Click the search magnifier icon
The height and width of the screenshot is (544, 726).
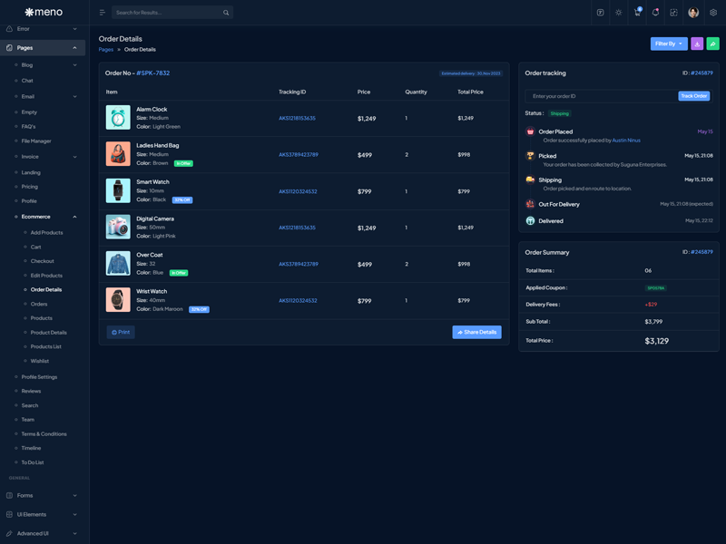pyautogui.click(x=226, y=13)
